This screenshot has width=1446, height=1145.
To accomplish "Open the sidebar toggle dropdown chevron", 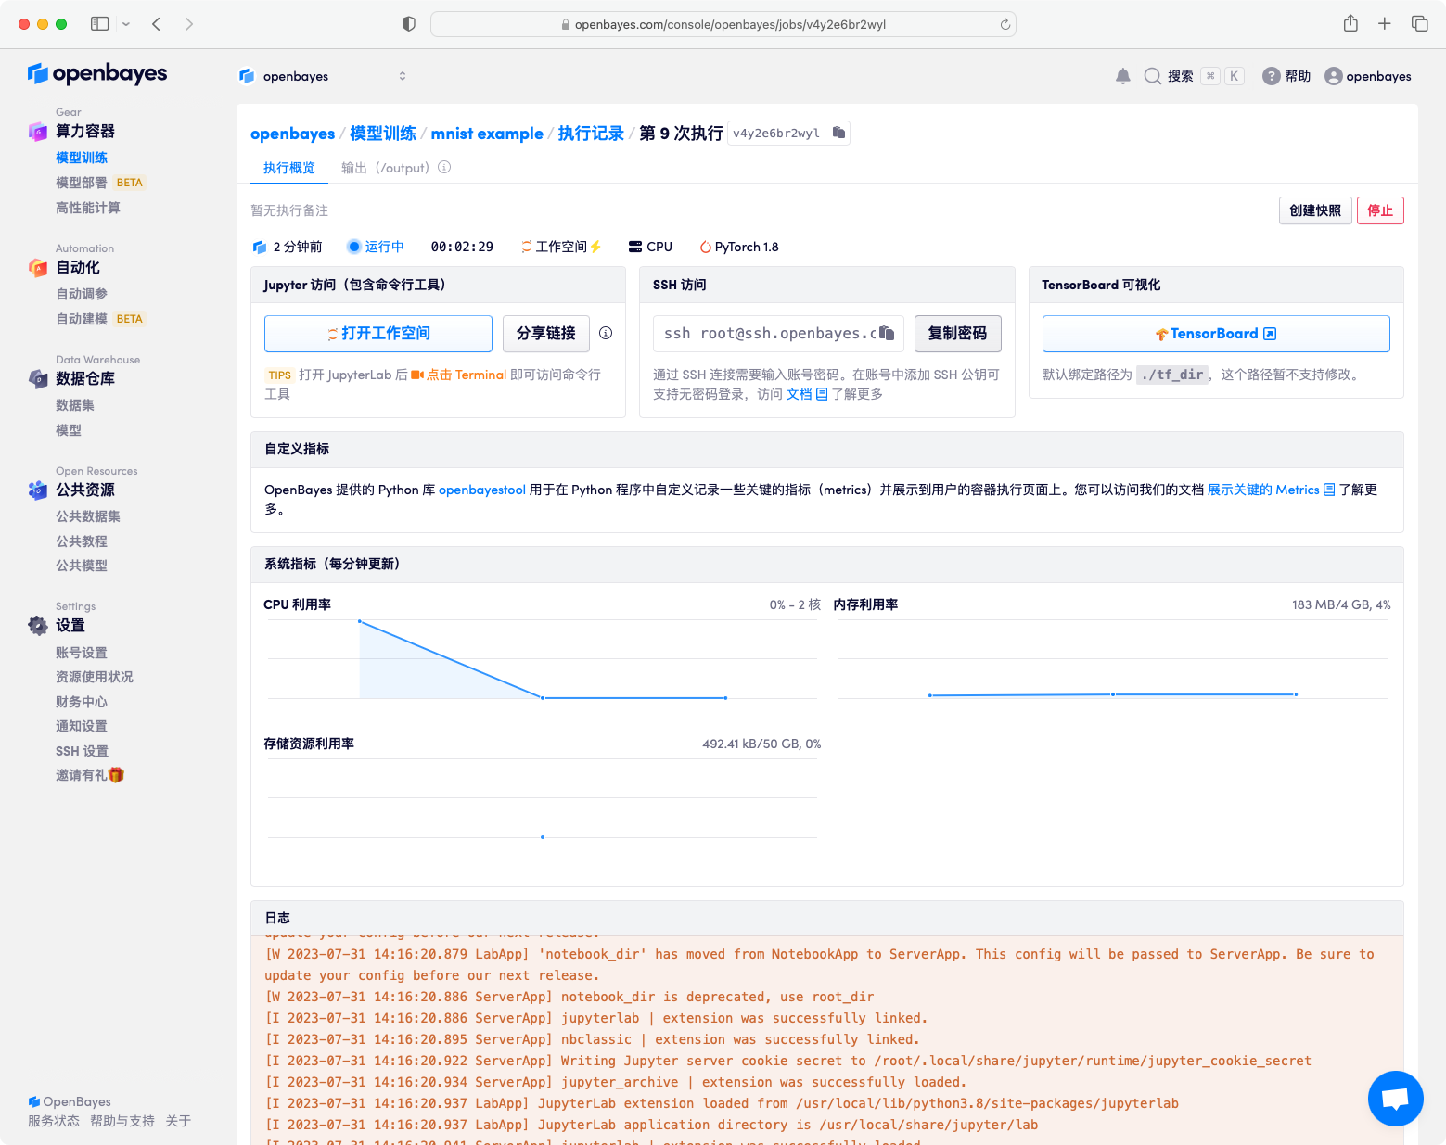I will 126,24.
